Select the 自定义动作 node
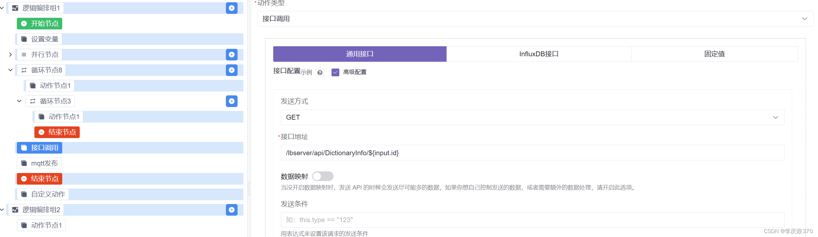Image resolution: width=818 pixels, height=237 pixels. (43, 194)
